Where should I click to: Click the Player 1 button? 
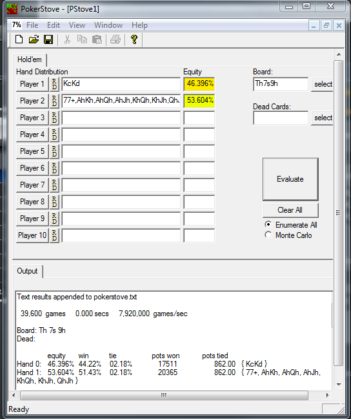pos(32,84)
